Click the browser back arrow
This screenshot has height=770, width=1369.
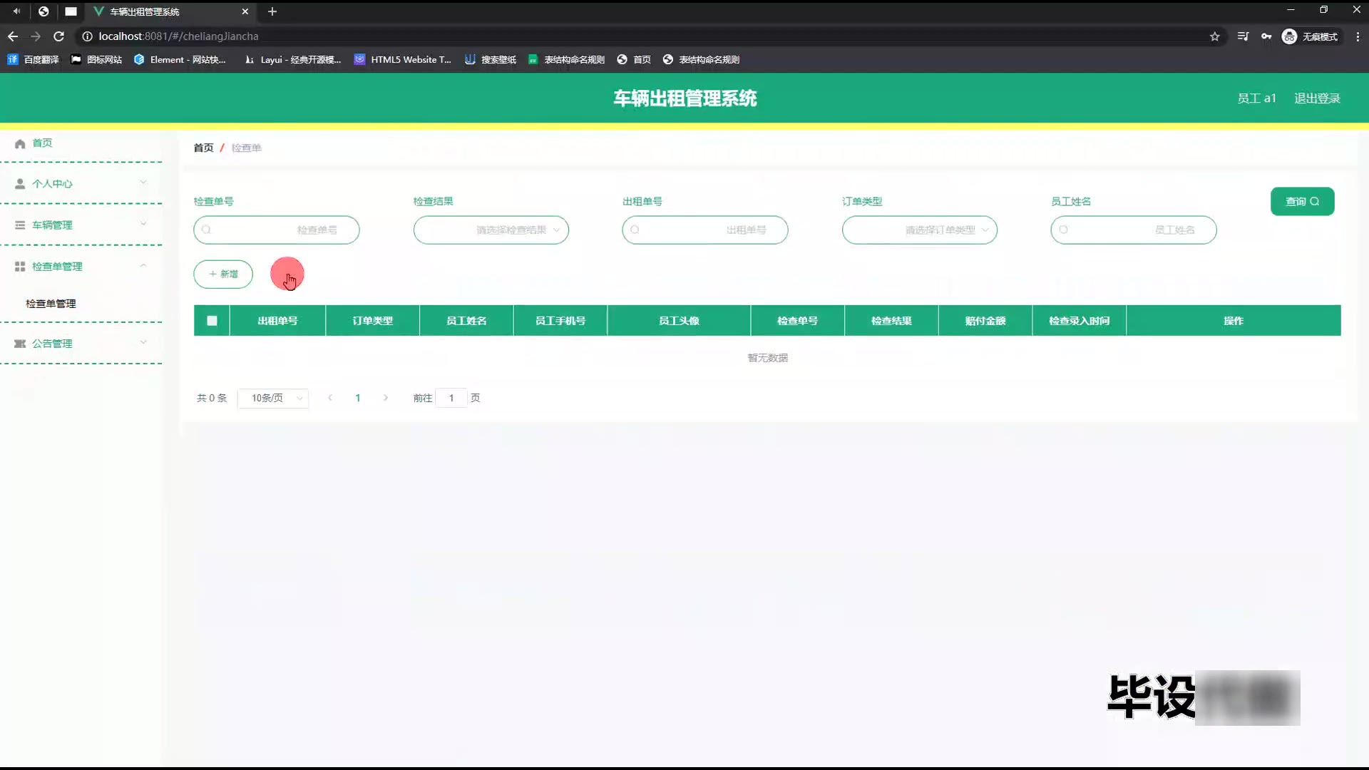point(13,36)
